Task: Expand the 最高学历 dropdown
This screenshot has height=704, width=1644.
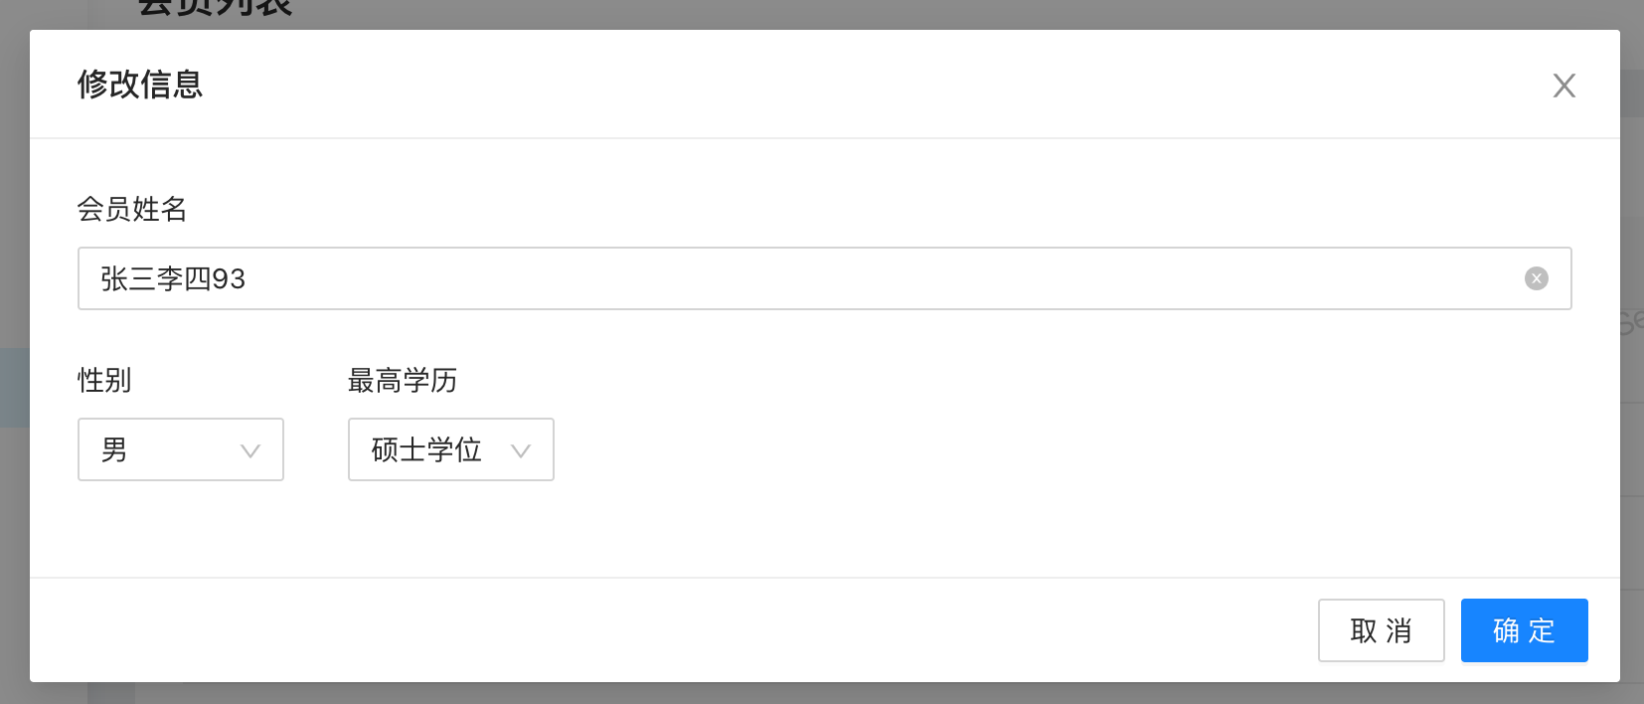Action: [451, 449]
